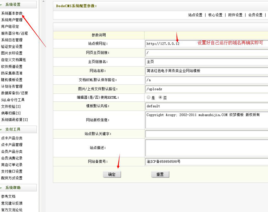
Task: Open the SQL命令行工具 link
Action: 13,99
